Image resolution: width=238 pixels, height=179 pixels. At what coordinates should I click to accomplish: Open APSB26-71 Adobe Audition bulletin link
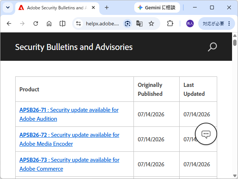69,114
